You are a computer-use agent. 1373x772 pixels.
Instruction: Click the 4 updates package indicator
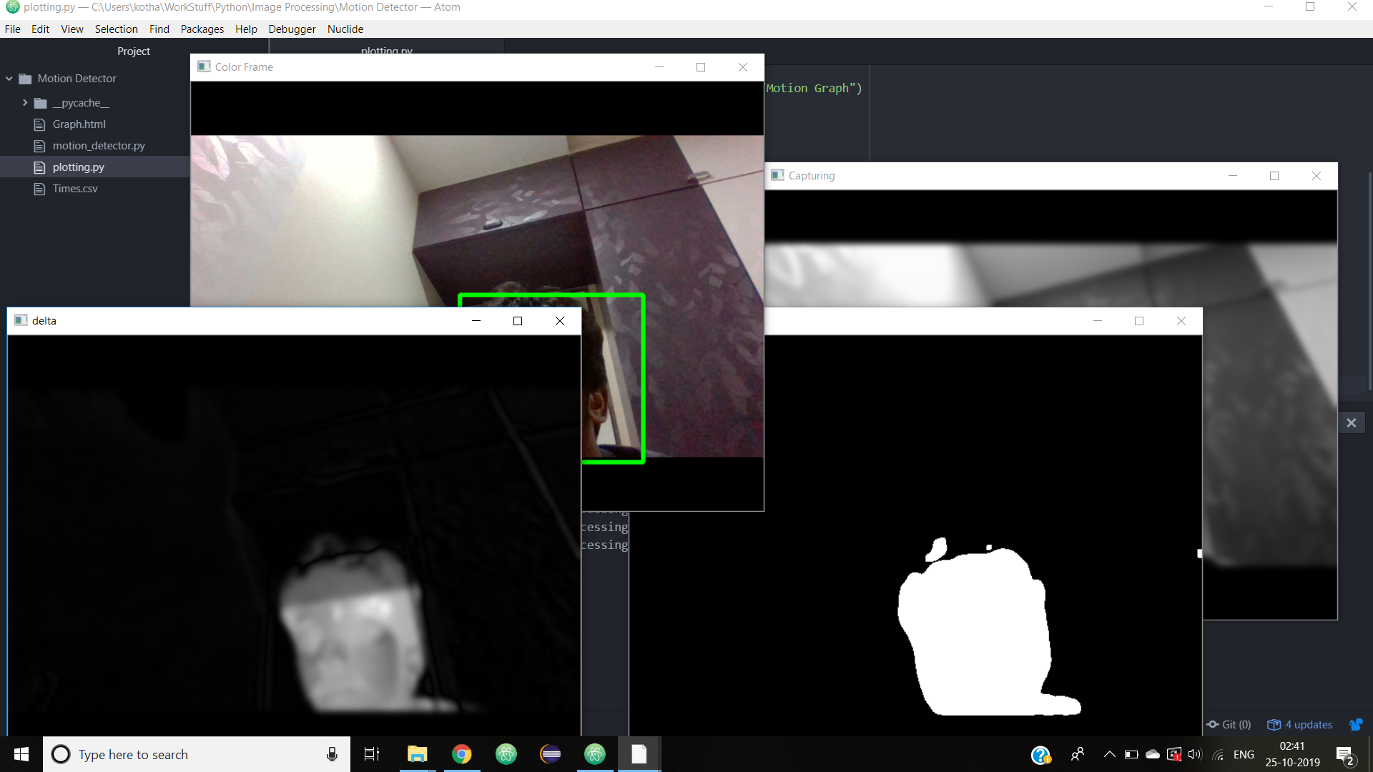(x=1300, y=724)
